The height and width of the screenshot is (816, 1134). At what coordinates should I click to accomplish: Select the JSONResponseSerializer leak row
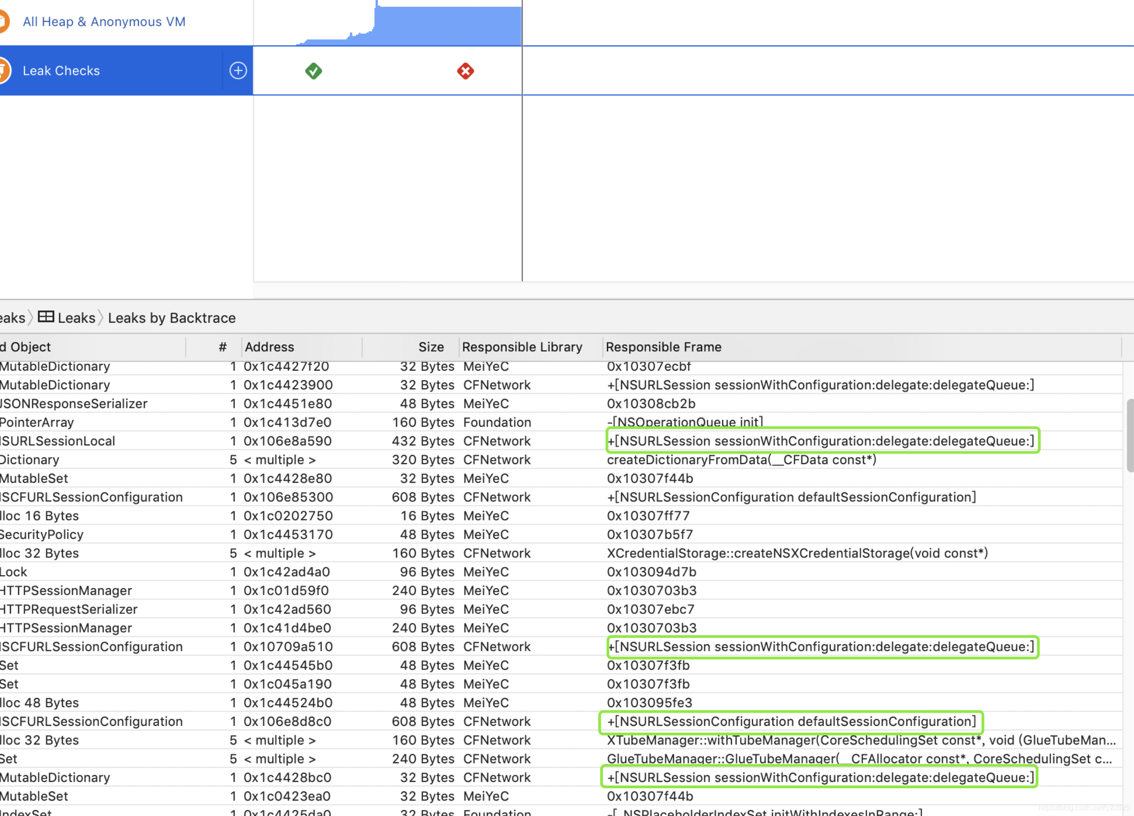click(73, 403)
